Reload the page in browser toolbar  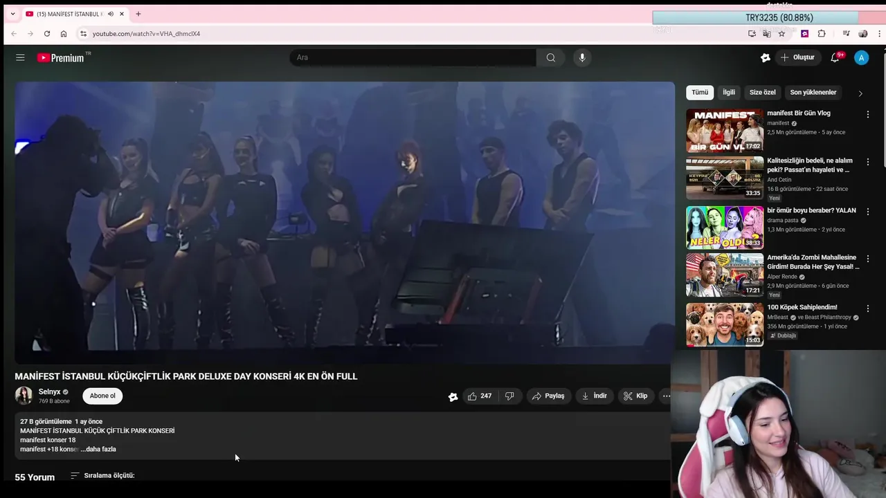47,33
